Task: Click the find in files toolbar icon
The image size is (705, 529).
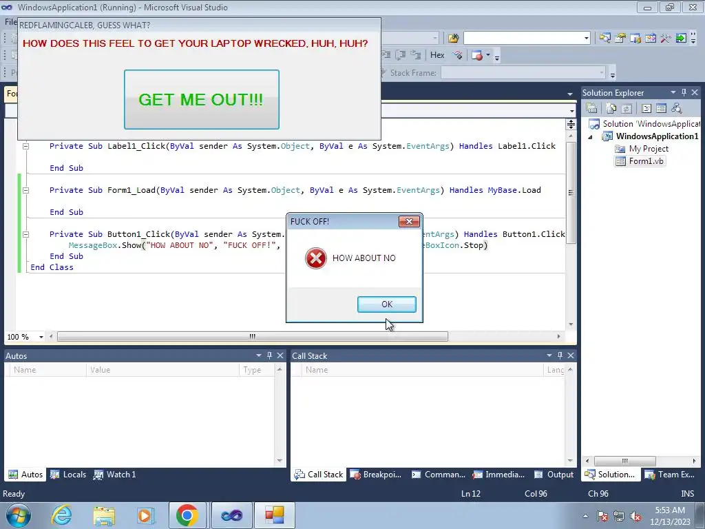Action: (453, 39)
